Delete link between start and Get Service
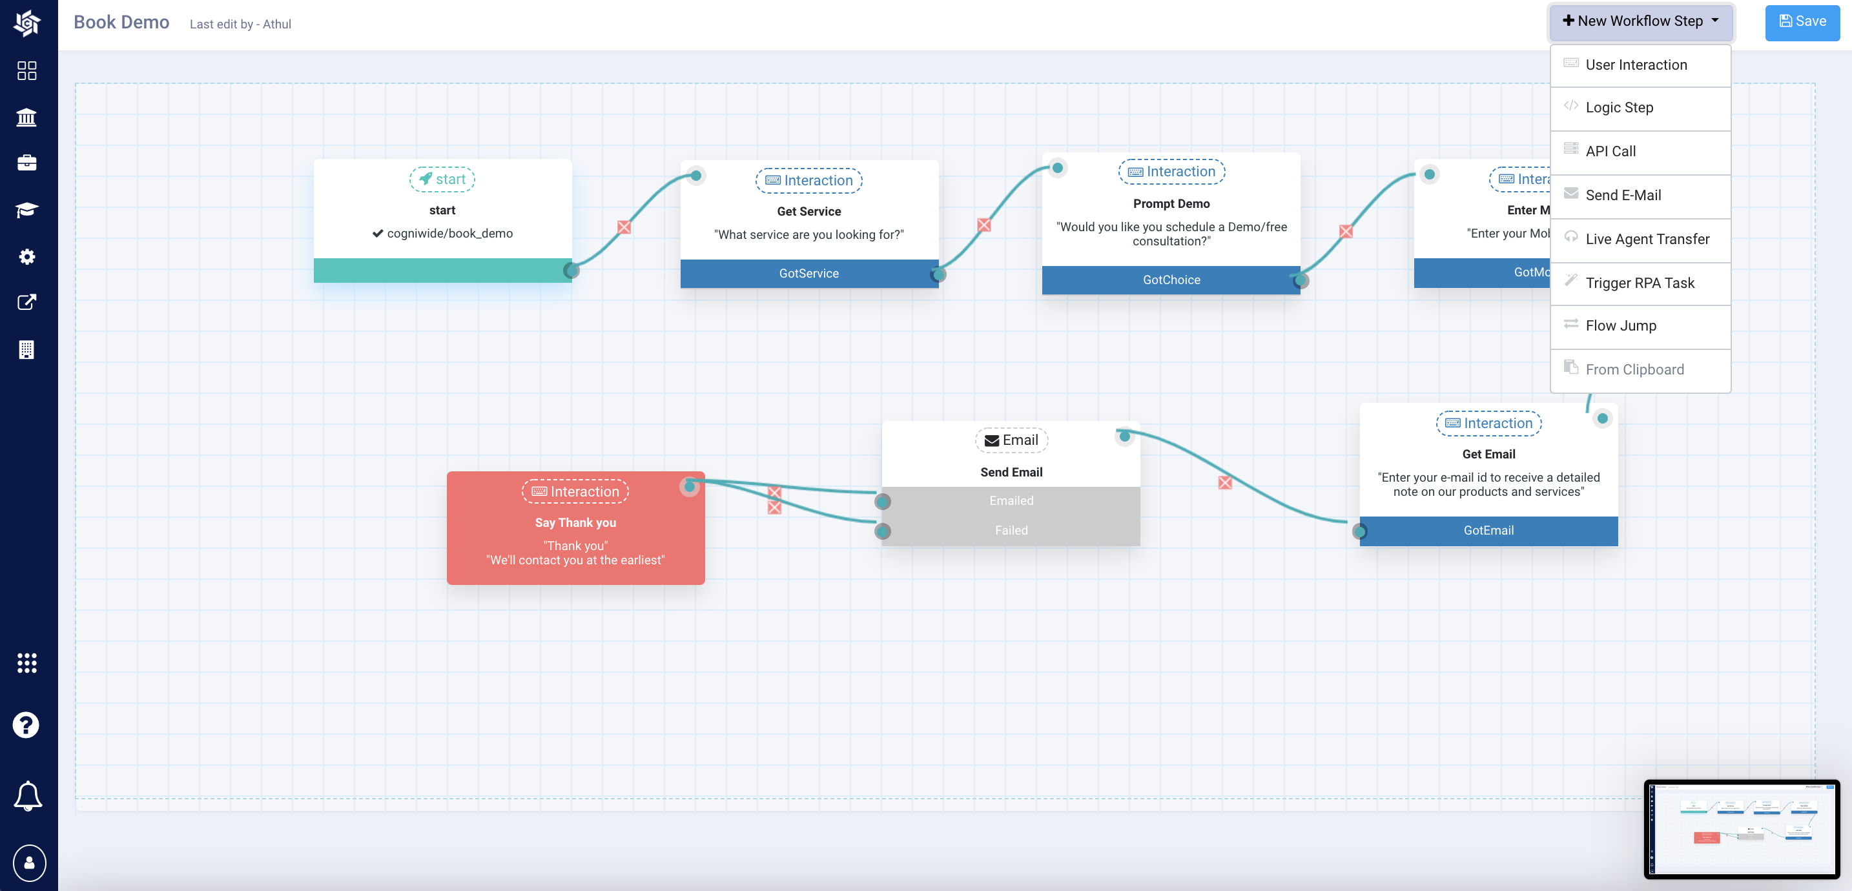 [624, 227]
